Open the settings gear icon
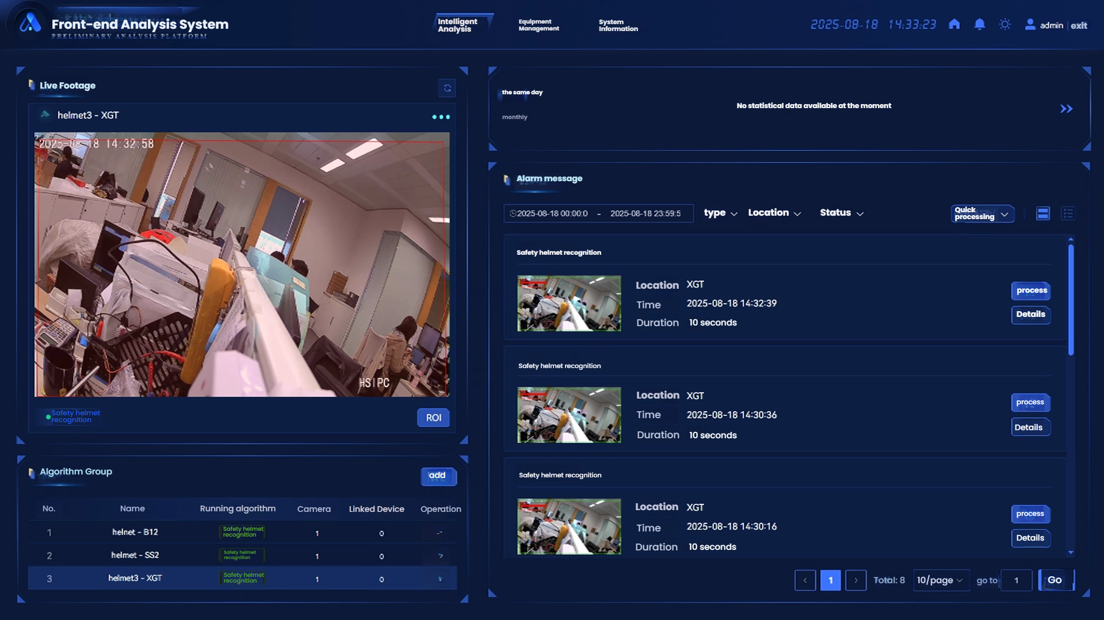The height and width of the screenshot is (620, 1104). coord(1005,25)
